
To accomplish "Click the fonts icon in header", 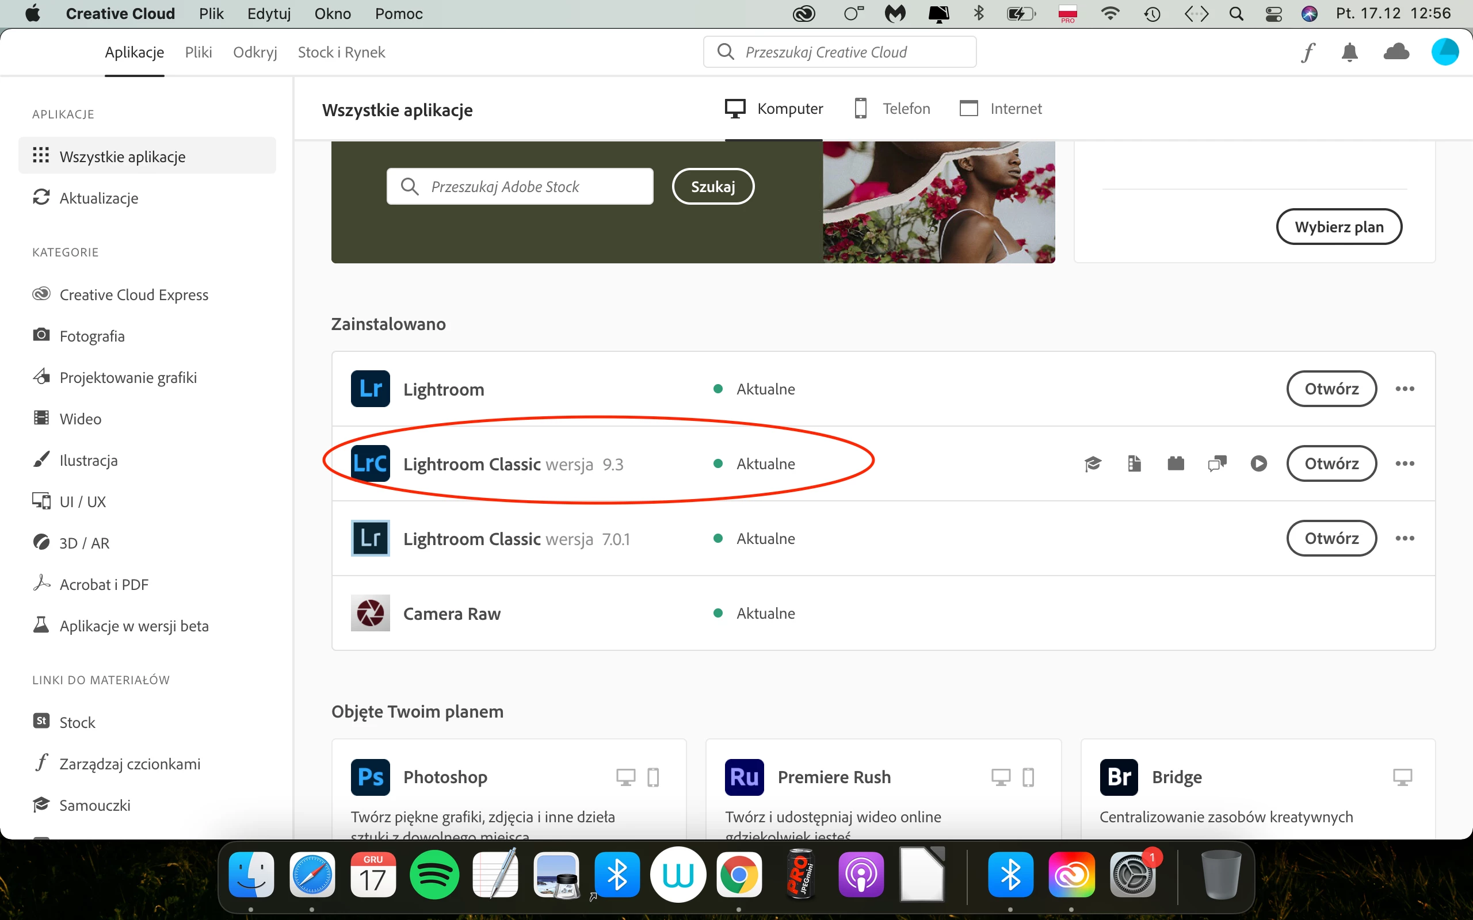I will point(1308,52).
